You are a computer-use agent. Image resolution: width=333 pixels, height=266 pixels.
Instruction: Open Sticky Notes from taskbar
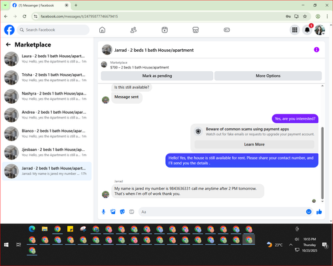coord(70,229)
